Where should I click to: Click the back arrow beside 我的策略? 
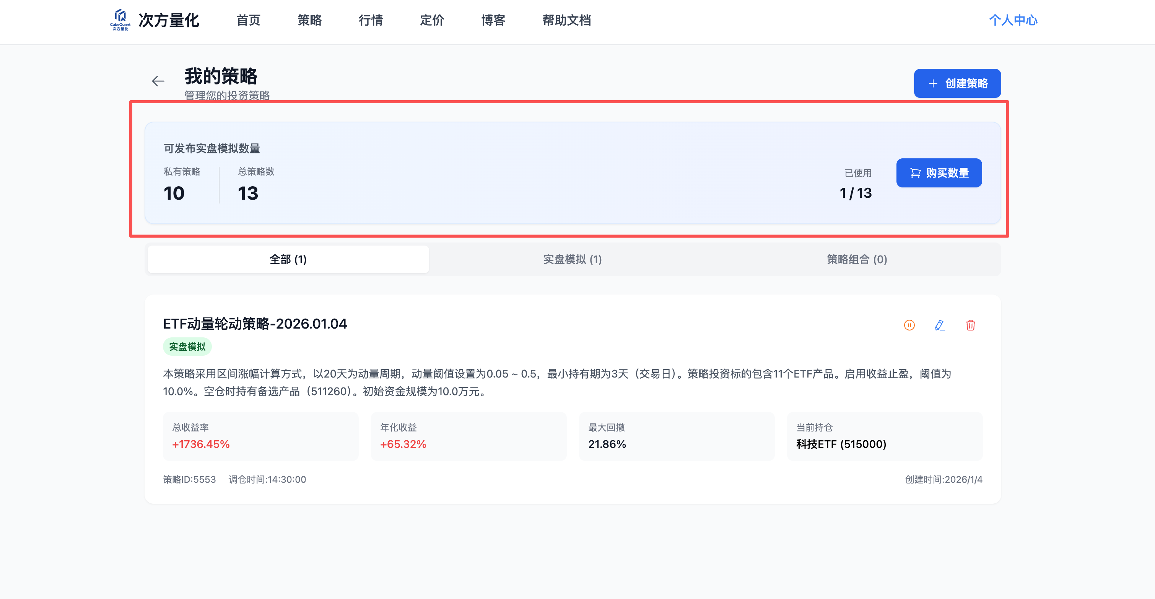158,81
